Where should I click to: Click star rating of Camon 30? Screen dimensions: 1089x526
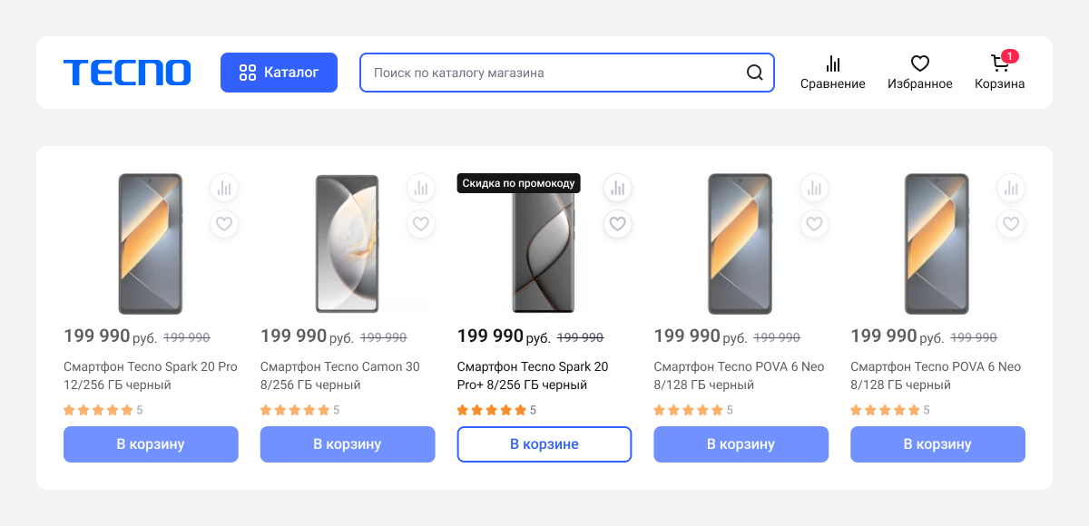[x=295, y=410]
